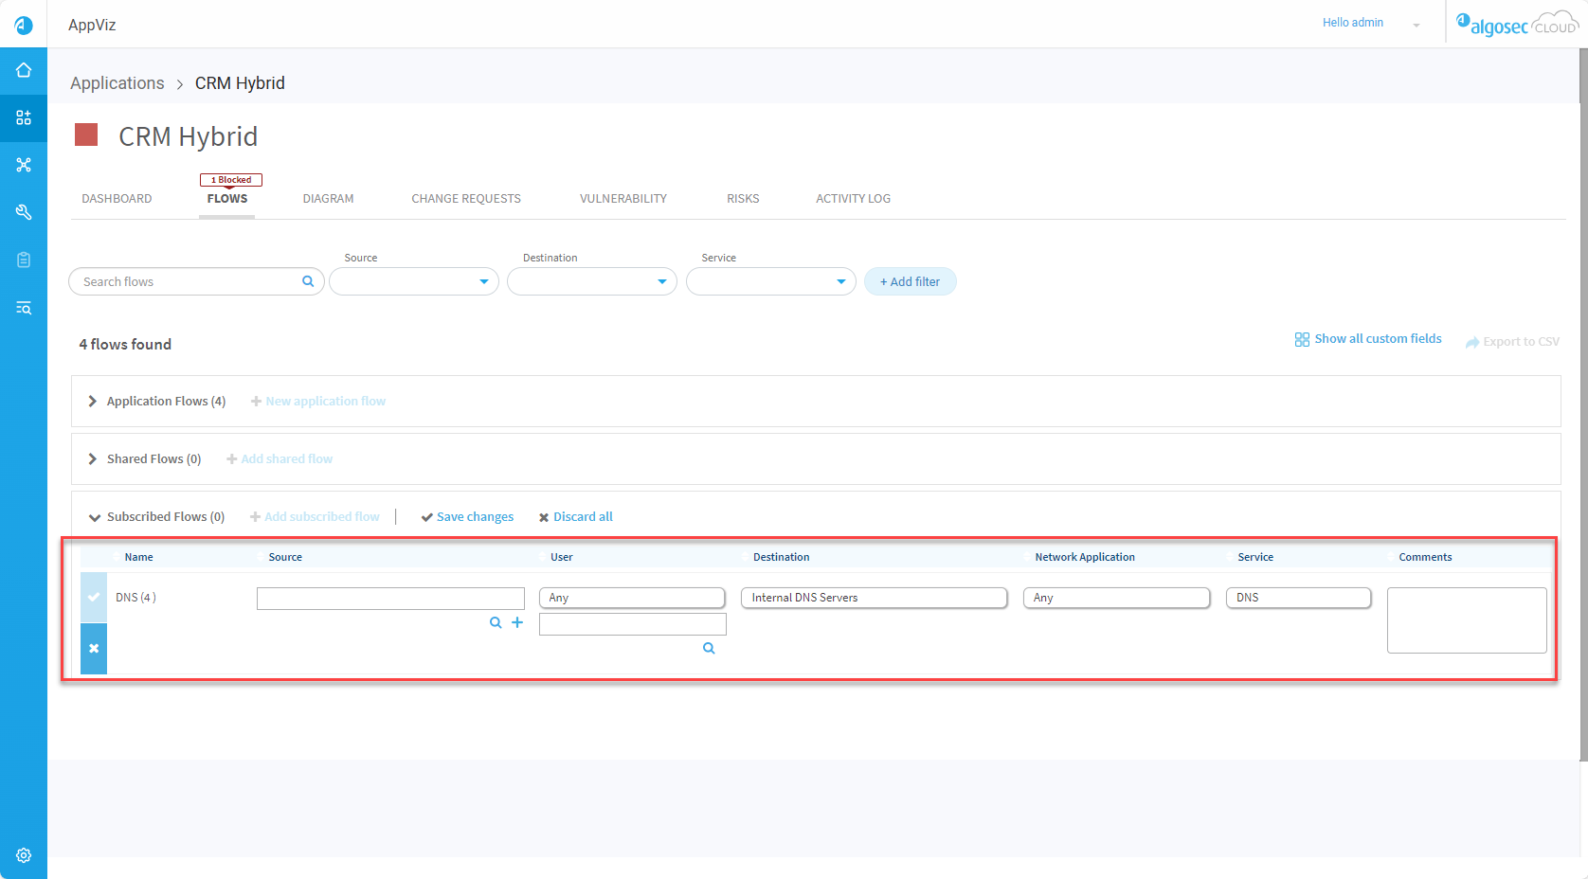Viewport: 1588px width, 879px height.
Task: Open the network topology sidebar icon
Action: [x=24, y=165]
